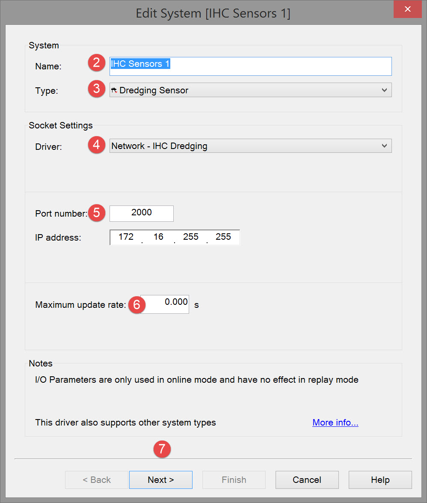This screenshot has height=503, width=427.
Task: Select the second IP address octet 16
Action: click(158, 237)
